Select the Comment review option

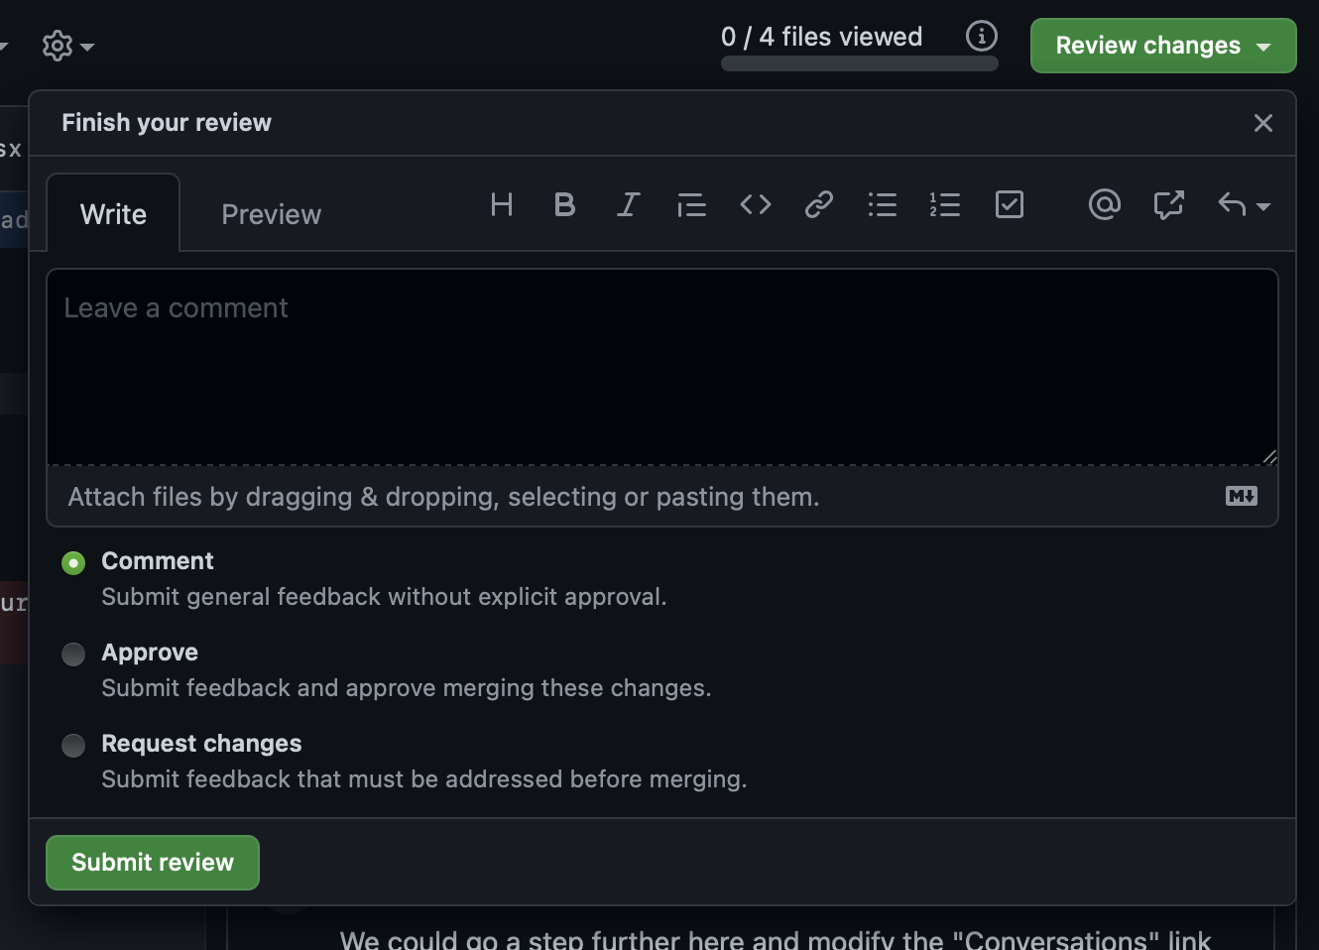(x=72, y=562)
